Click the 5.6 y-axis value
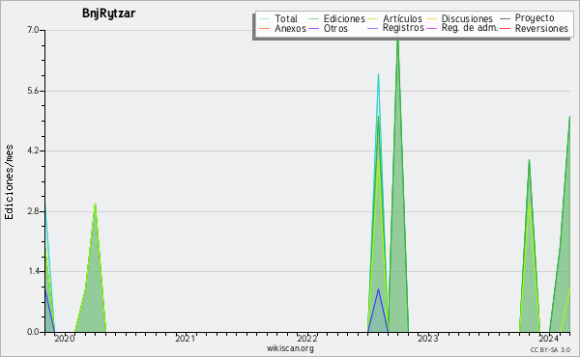This screenshot has width=580, height=357. (x=33, y=91)
